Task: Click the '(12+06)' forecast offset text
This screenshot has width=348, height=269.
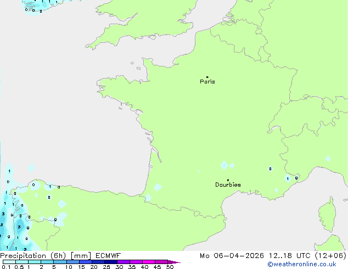Action: click(x=330, y=256)
